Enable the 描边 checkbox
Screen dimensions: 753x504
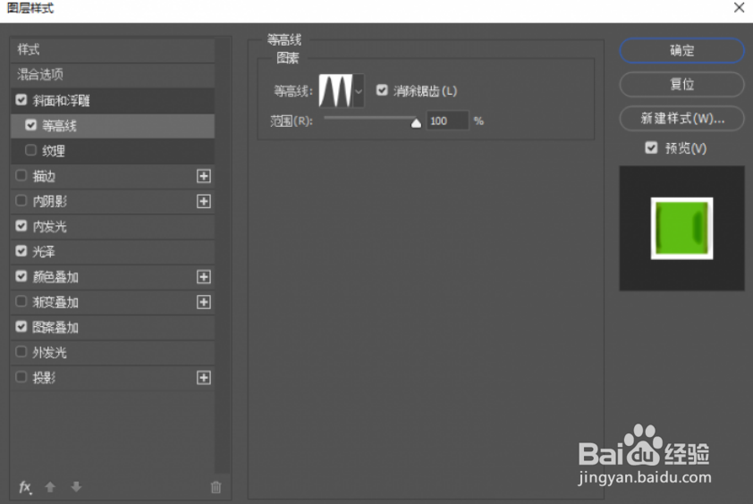[21, 176]
